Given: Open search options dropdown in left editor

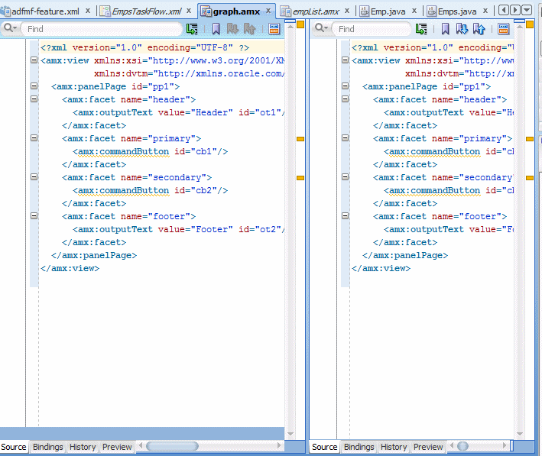Looking at the screenshot, I should click(10, 28).
